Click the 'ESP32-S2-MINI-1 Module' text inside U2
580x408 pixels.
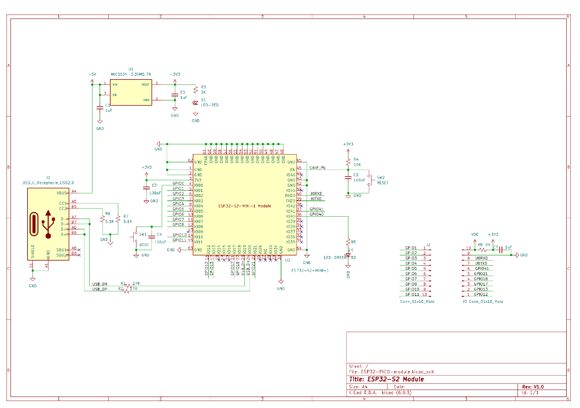pos(245,206)
